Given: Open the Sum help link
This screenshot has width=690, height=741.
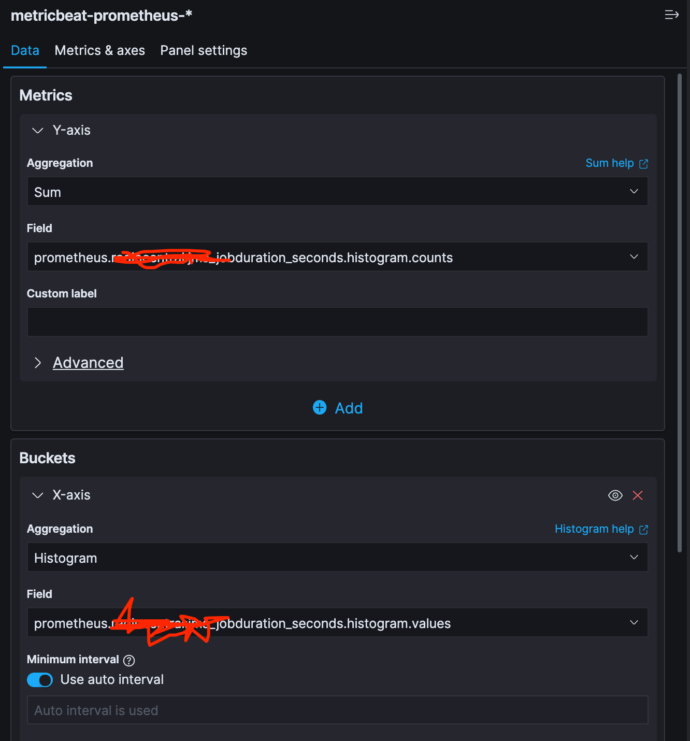Looking at the screenshot, I should 609,163.
